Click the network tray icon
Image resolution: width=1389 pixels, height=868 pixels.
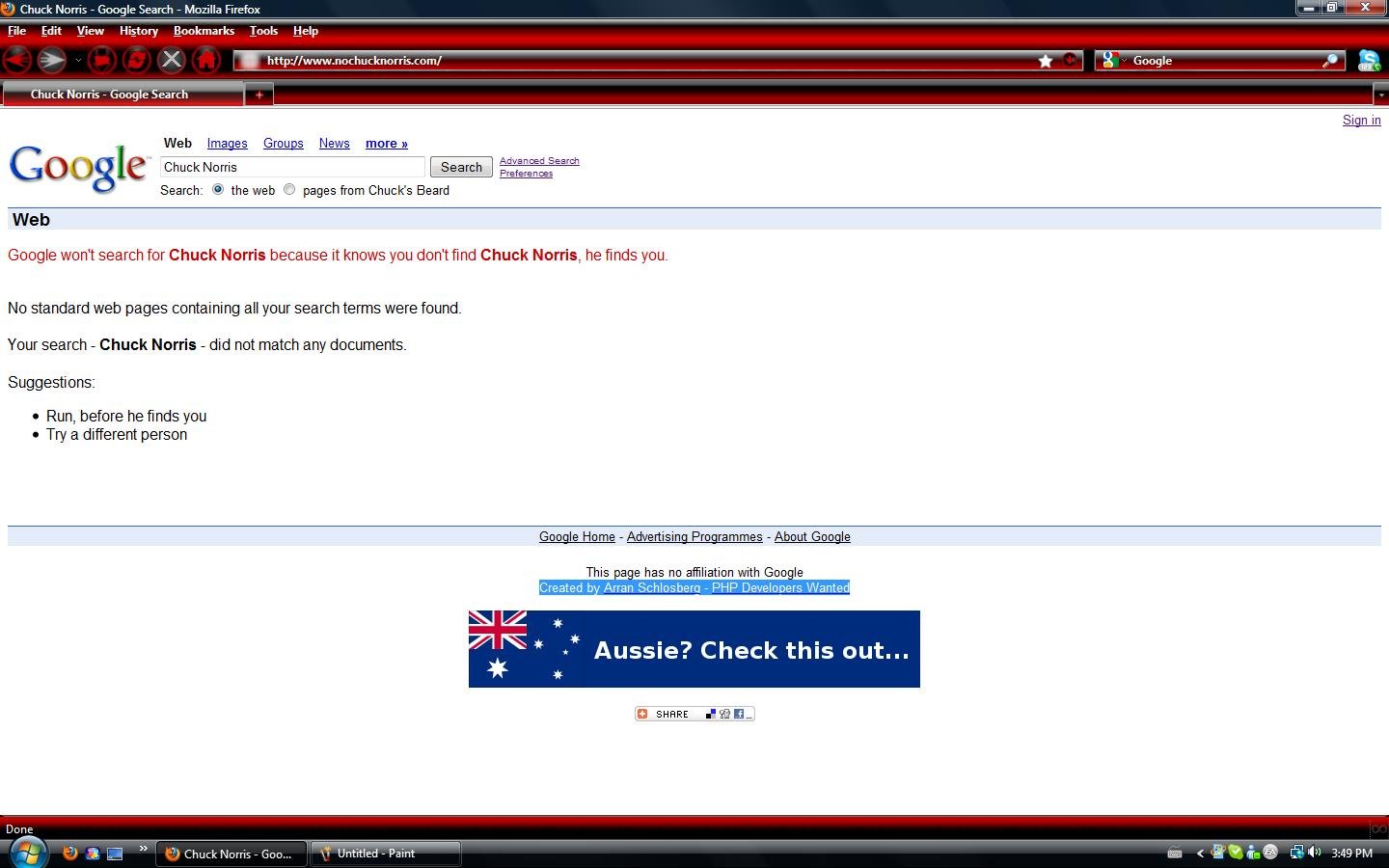pos(1297,853)
